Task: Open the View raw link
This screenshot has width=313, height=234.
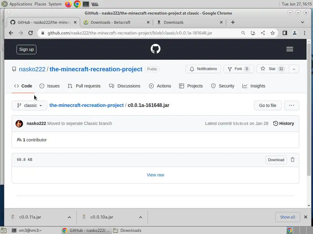Action: (156, 175)
